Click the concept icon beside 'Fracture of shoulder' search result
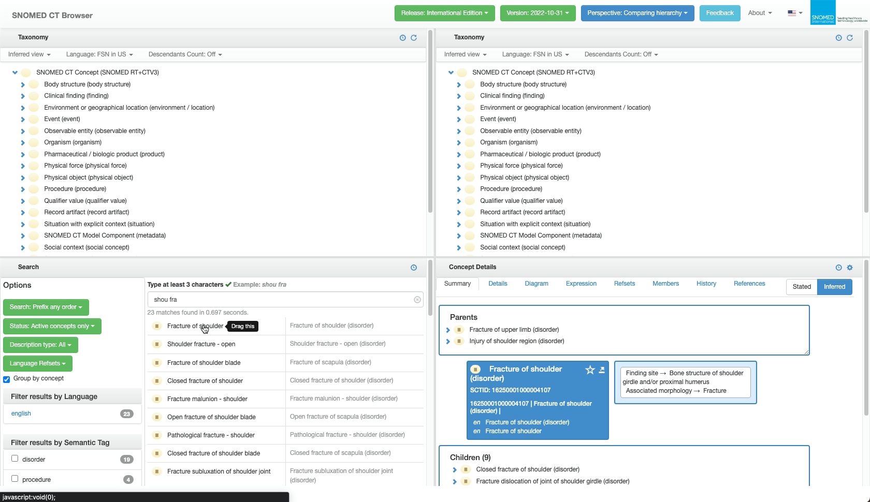 [x=157, y=326]
